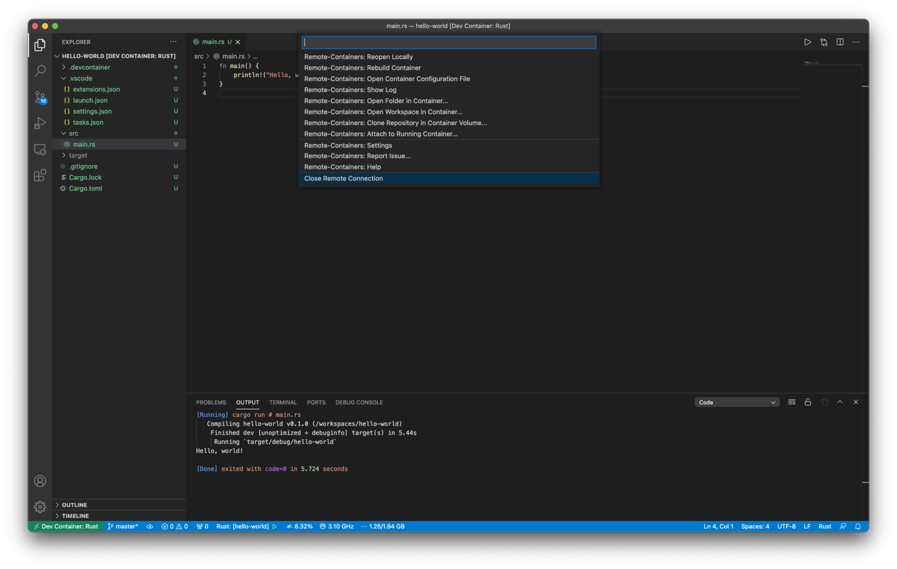Switch to the TERMINAL tab
The width and height of the screenshot is (897, 569).
pos(283,402)
